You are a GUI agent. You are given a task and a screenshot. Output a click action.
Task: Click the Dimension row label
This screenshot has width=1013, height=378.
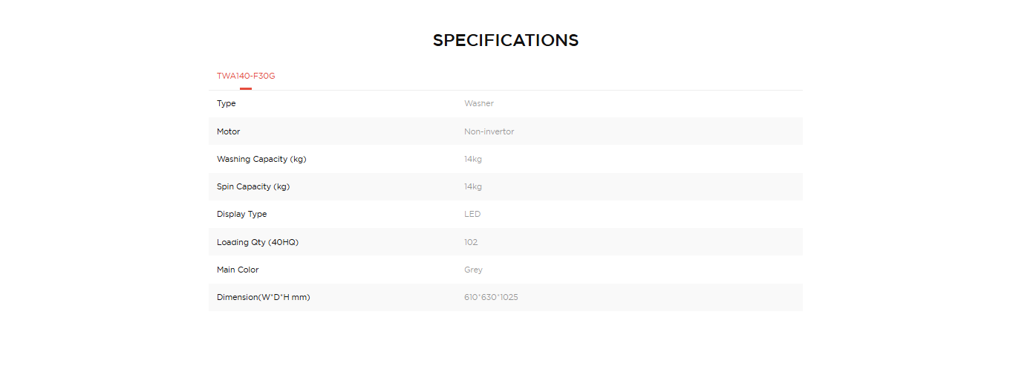click(238, 297)
